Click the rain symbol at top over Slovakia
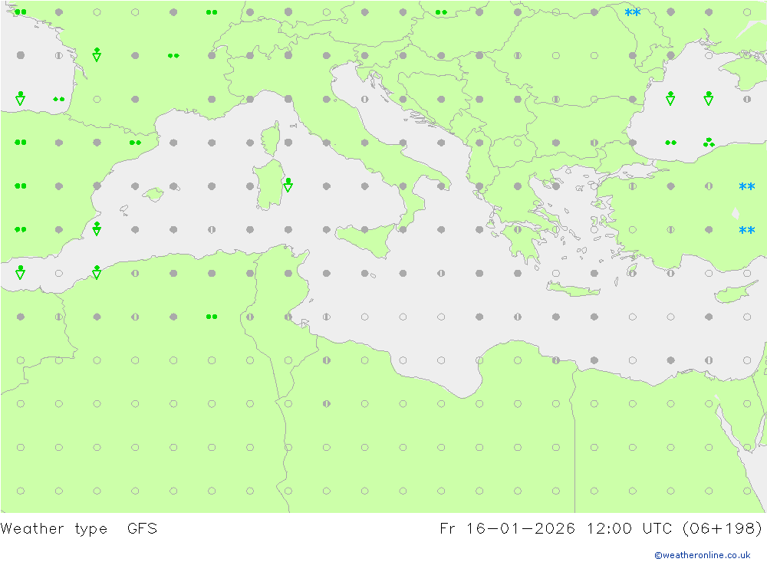The width and height of the screenshot is (767, 562). (441, 12)
